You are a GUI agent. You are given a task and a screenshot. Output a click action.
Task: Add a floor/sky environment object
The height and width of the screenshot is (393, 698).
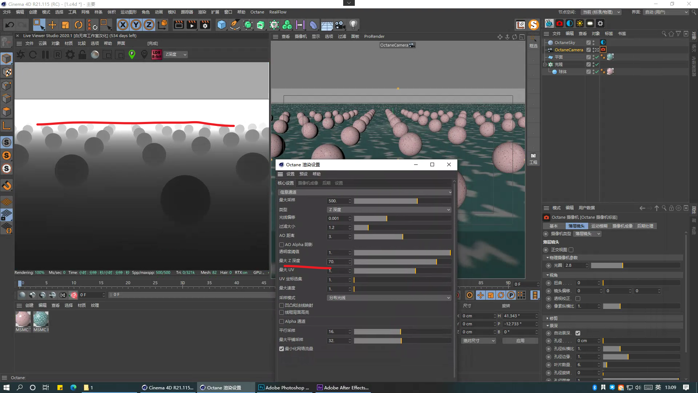326,25
